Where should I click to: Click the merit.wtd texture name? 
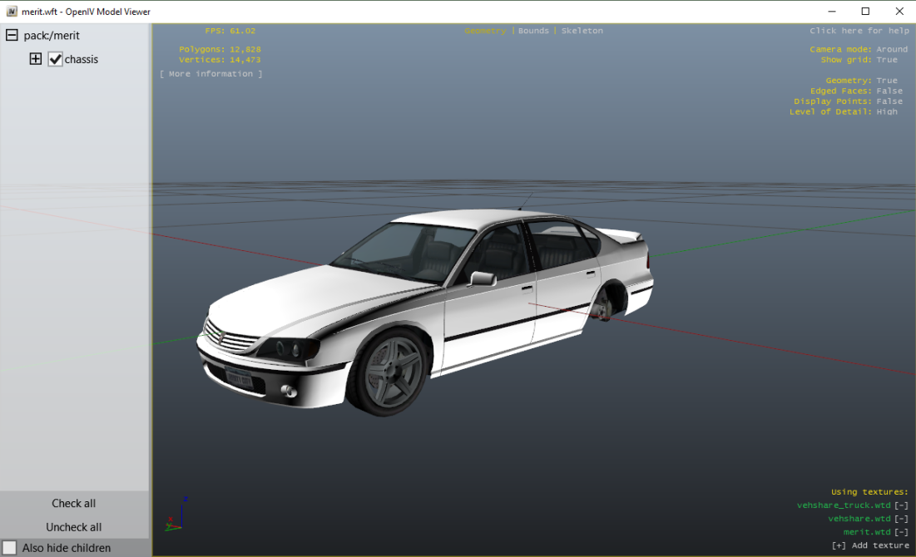tap(867, 533)
